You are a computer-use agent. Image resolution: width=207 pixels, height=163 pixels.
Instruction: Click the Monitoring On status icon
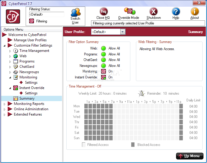[x=103, y=71]
